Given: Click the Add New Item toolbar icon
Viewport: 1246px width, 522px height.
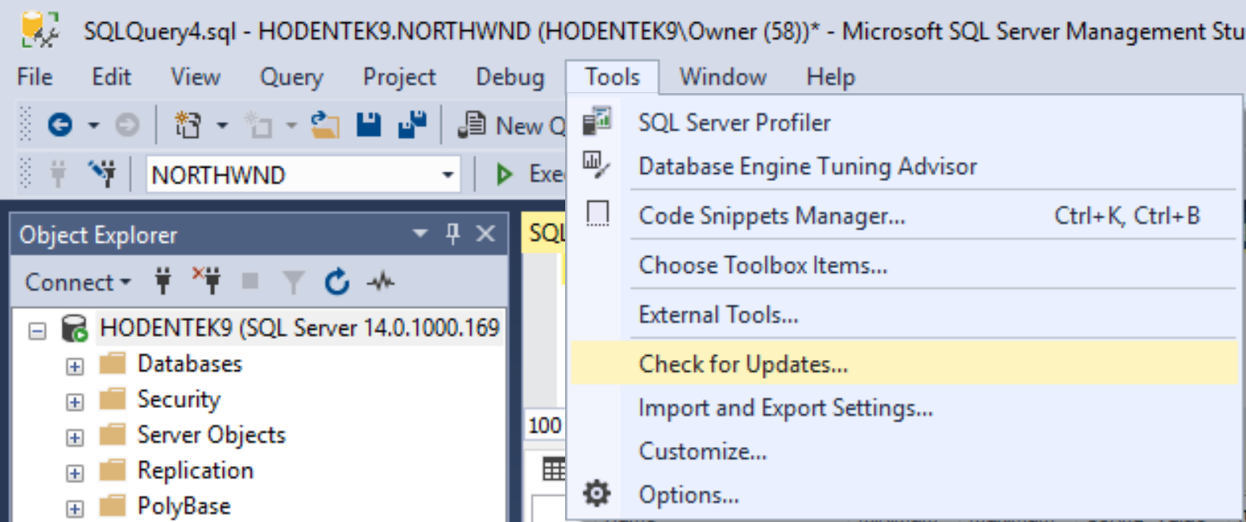Looking at the screenshot, I should [258, 125].
